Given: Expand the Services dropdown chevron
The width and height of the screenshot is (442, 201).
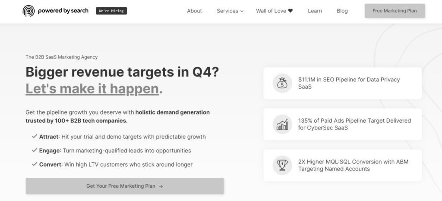Looking at the screenshot, I should point(242,11).
